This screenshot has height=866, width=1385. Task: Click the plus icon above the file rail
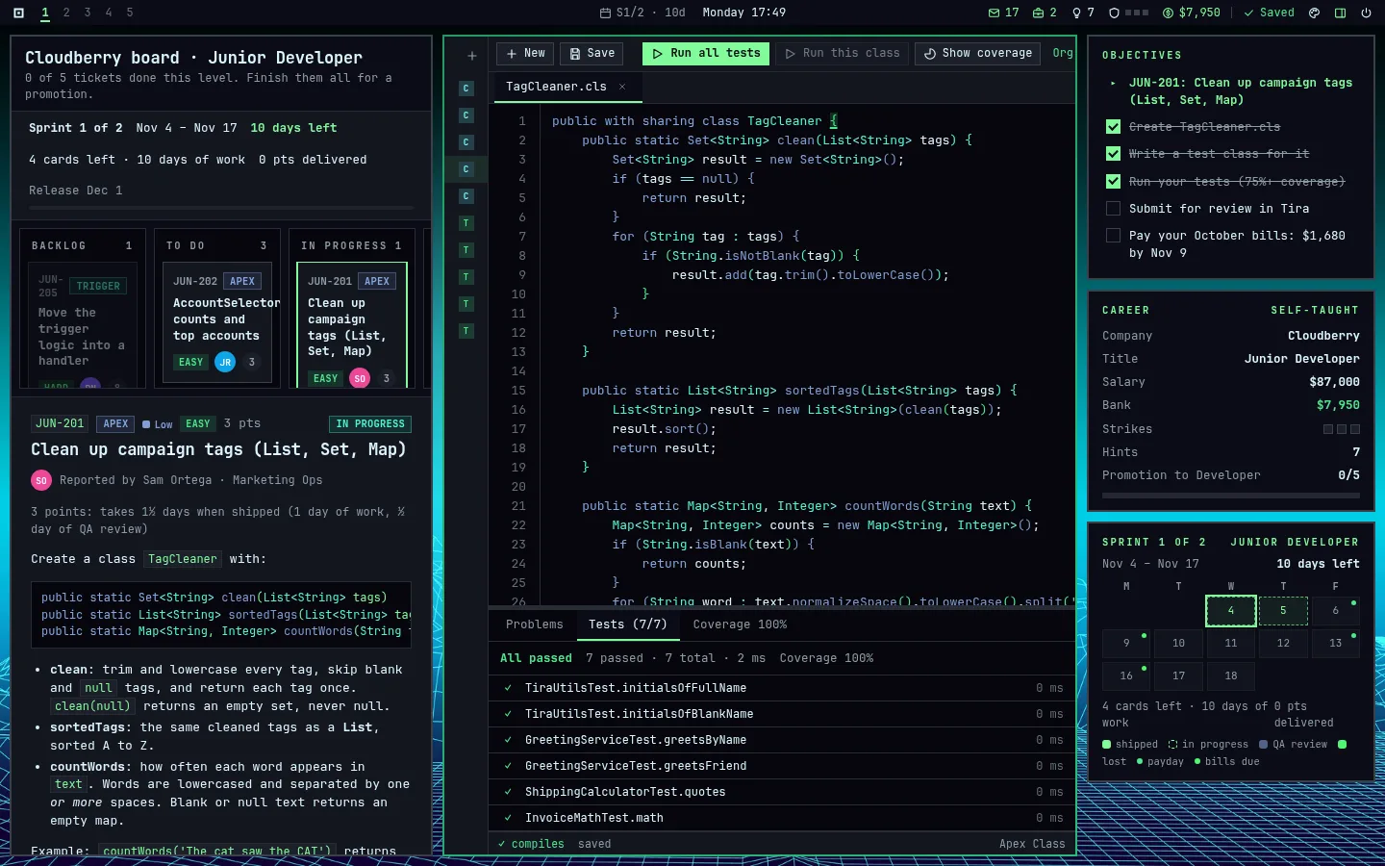tap(471, 56)
